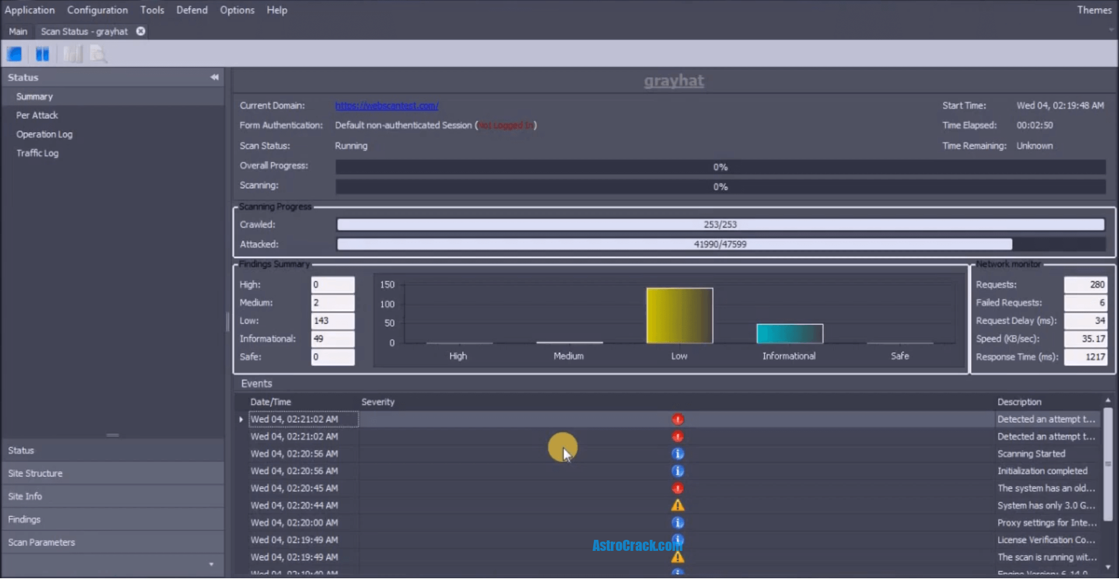Click the critical severity icon on first event
Image resolution: width=1119 pixels, height=580 pixels.
coord(678,419)
